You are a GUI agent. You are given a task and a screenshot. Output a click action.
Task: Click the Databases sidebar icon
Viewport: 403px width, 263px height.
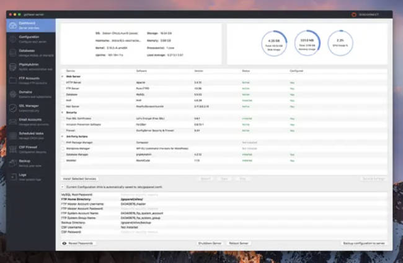coord(12,53)
